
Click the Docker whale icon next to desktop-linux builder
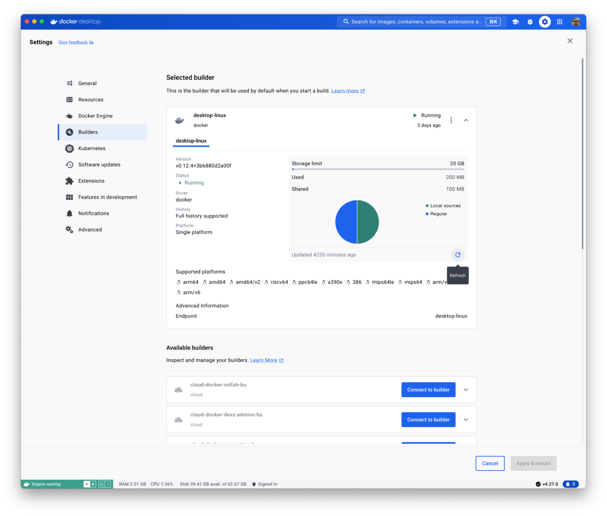180,120
